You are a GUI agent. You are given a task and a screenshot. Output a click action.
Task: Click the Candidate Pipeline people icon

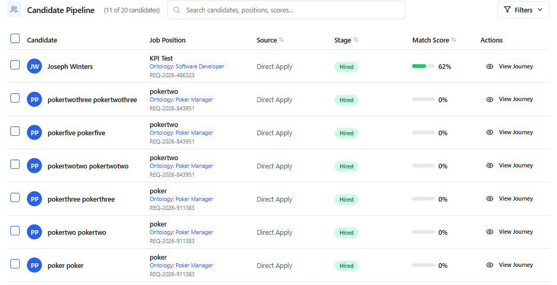click(14, 10)
